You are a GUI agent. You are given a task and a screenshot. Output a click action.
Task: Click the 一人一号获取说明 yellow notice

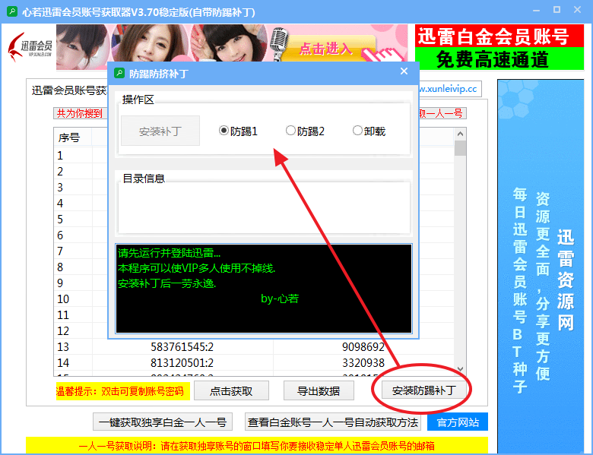(x=257, y=446)
